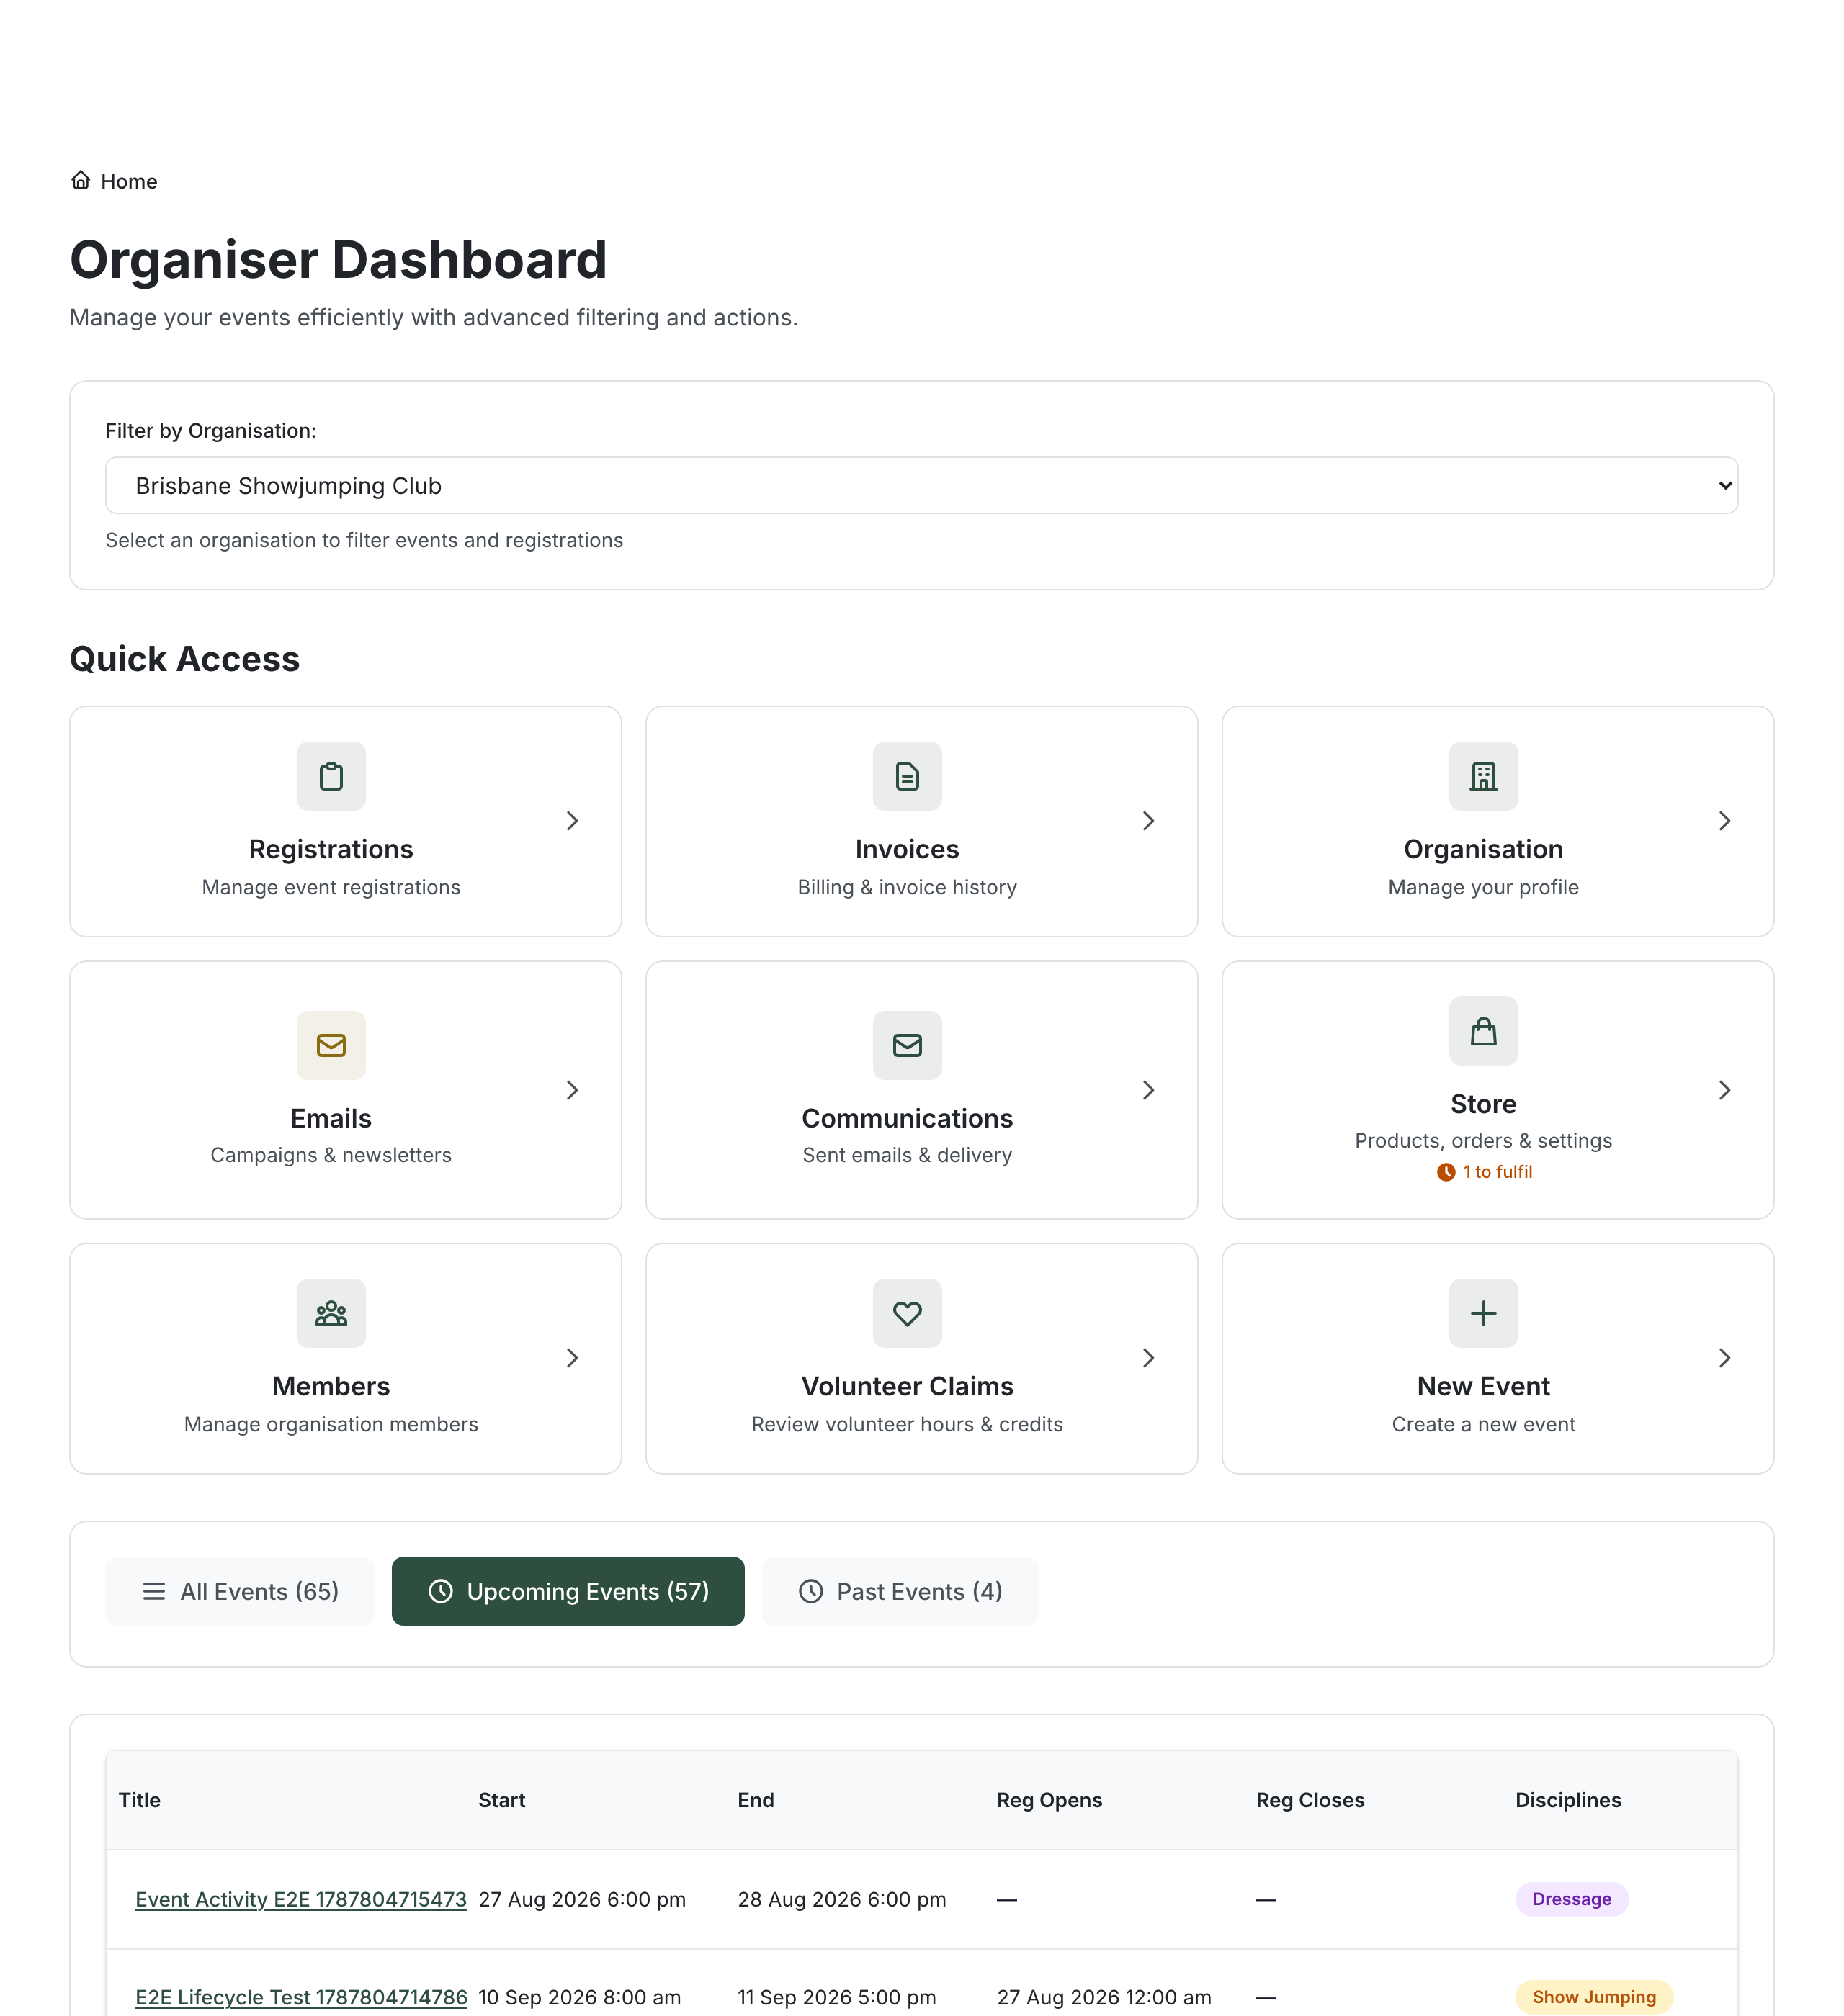Image resolution: width=1844 pixels, height=2016 pixels.
Task: Click the Show Jumping discipline badge
Action: 1594,1997
